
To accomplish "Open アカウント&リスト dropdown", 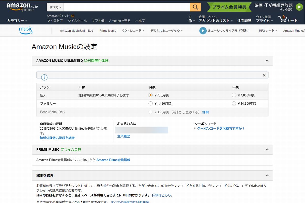I will pos(216,21).
